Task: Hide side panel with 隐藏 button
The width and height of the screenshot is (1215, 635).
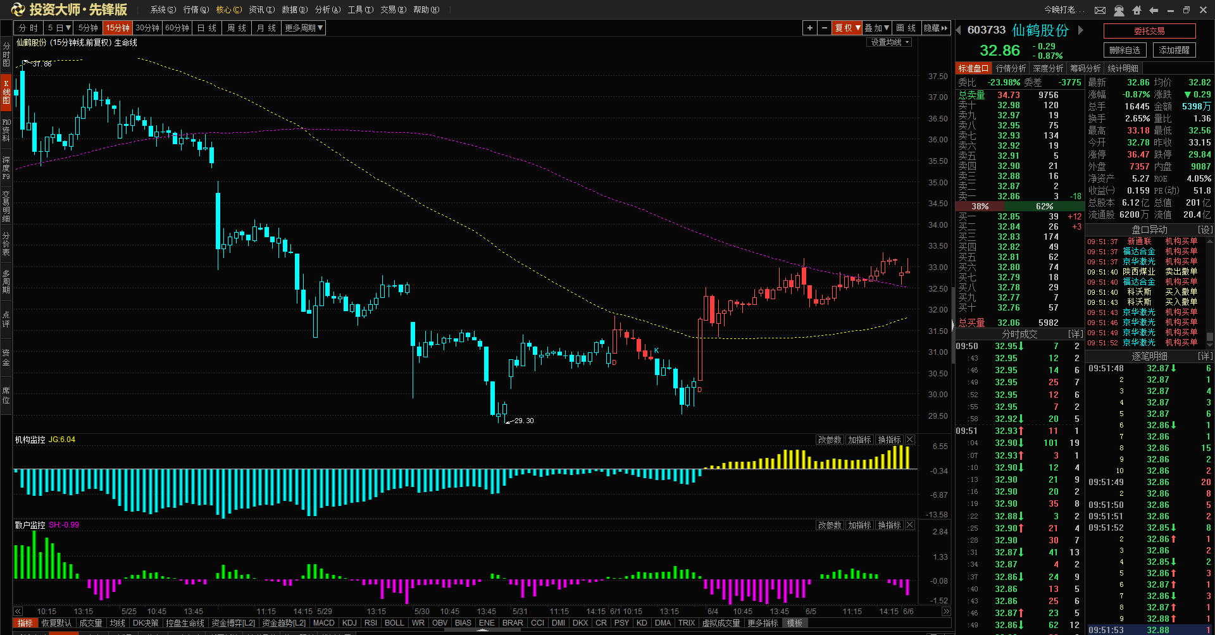Action: (936, 28)
